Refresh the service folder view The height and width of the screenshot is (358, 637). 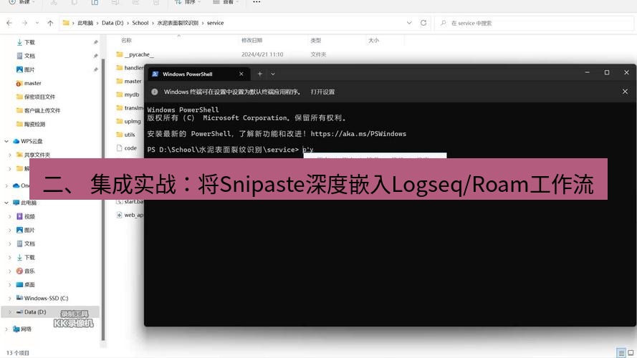point(423,23)
